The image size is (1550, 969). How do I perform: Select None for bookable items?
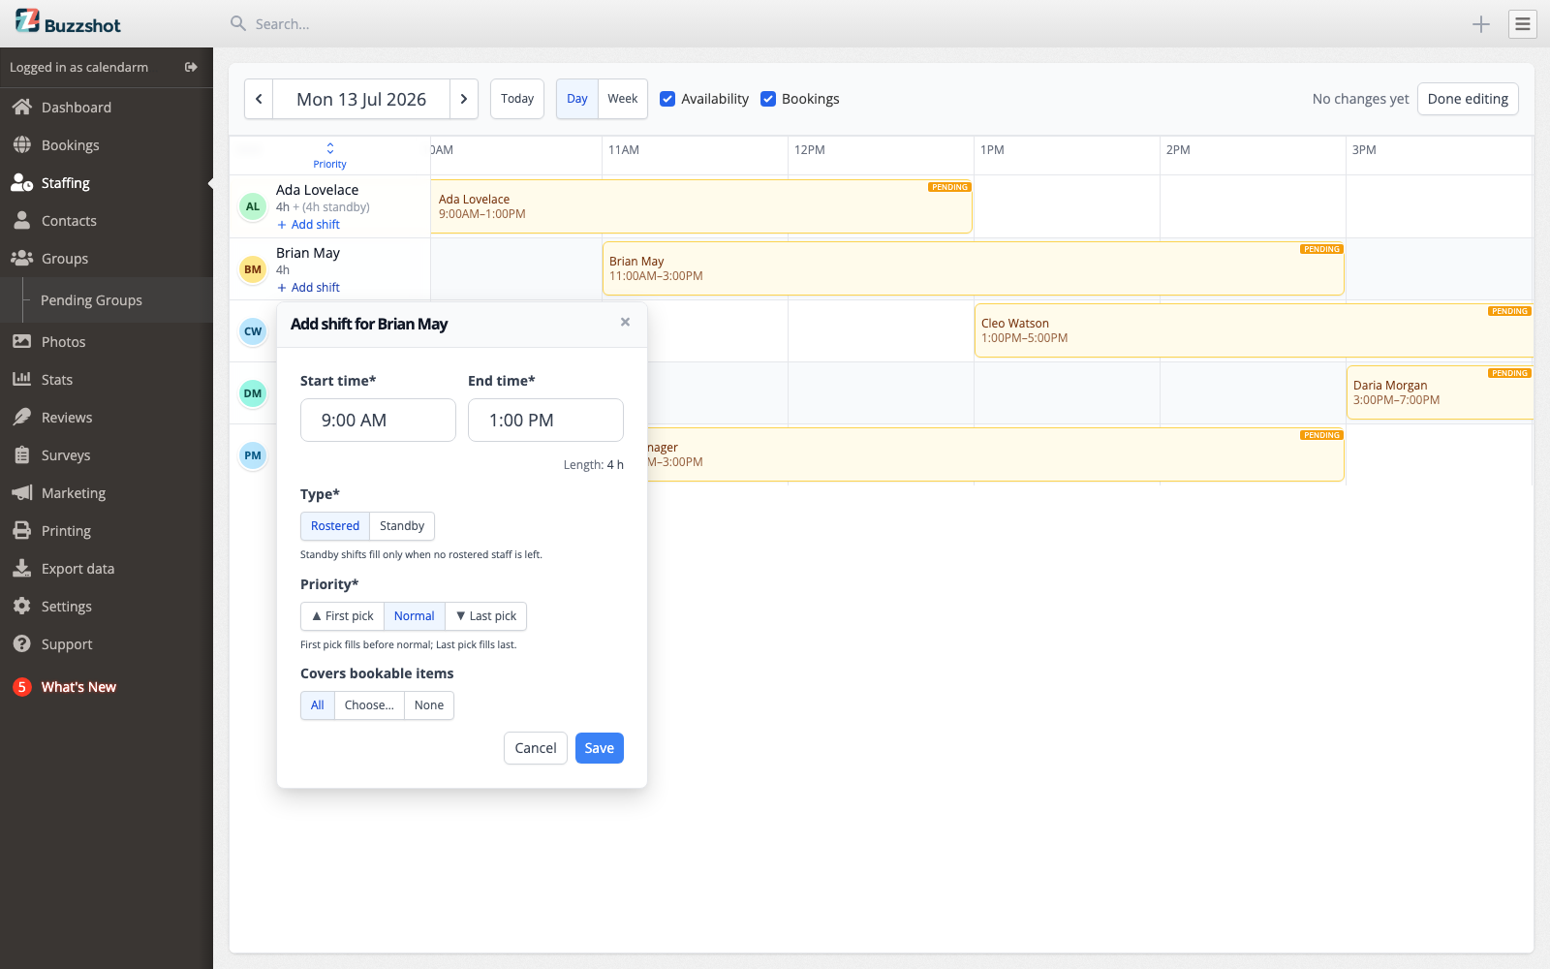pyautogui.click(x=429, y=705)
